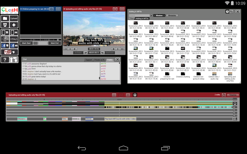Open the files folder in the sidebar
The width and height of the screenshot is (247, 154).
coord(5,18)
